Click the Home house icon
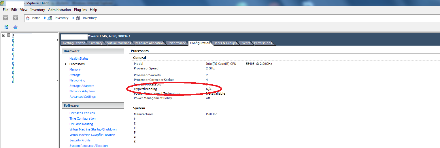 point(28,18)
